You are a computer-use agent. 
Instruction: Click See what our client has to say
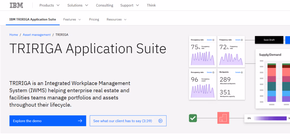128,121
